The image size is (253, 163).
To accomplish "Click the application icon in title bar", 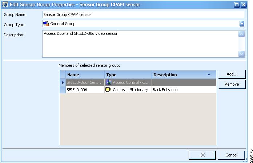I will [x=5, y=4].
